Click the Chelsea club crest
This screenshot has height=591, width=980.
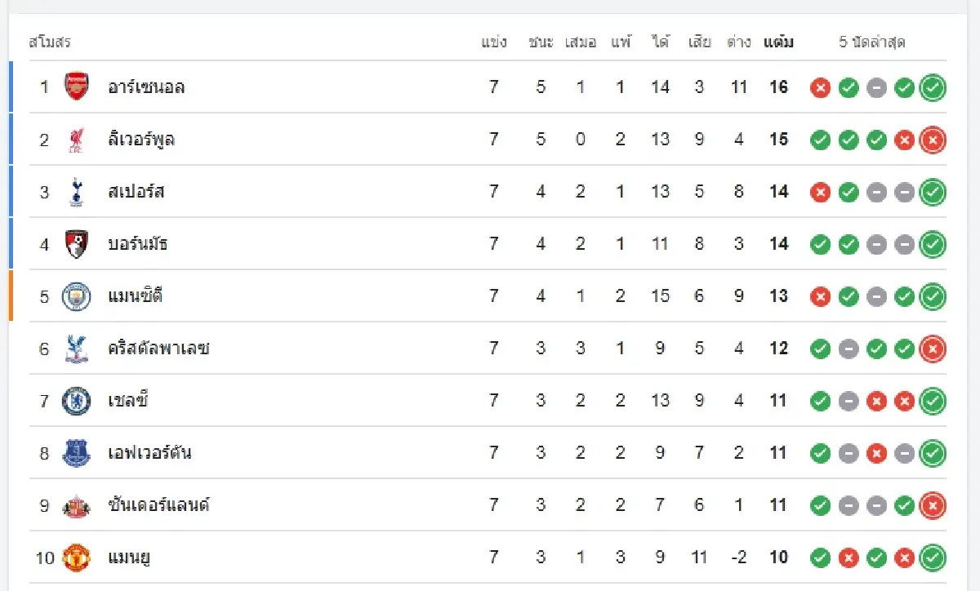point(77,401)
